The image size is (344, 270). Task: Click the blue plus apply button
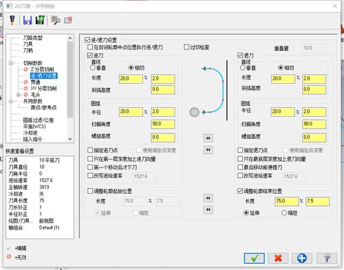pos(302,258)
